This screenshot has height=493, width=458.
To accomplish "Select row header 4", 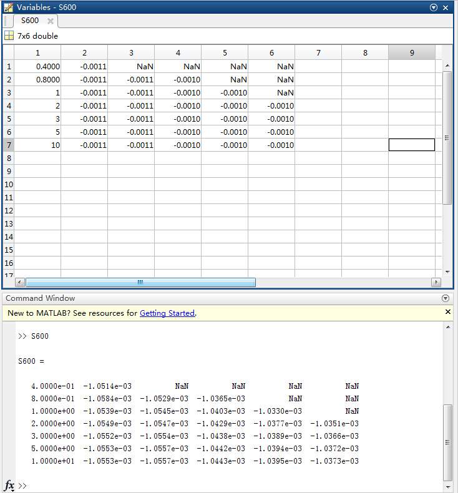I will click(9, 106).
